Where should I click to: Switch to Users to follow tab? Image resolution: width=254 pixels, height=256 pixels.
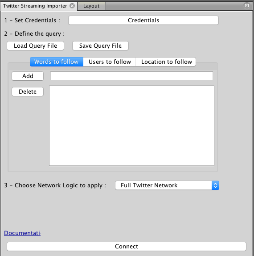[110, 62]
